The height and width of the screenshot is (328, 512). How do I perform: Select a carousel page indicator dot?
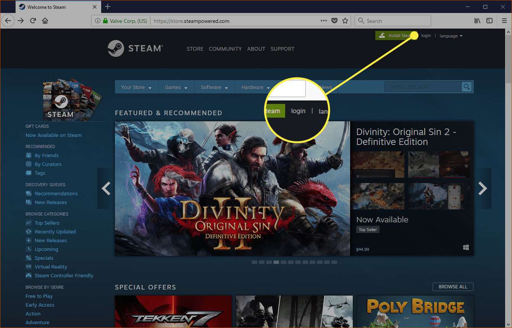click(276, 262)
